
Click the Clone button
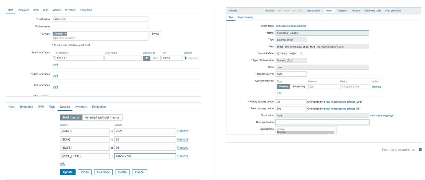85,172
